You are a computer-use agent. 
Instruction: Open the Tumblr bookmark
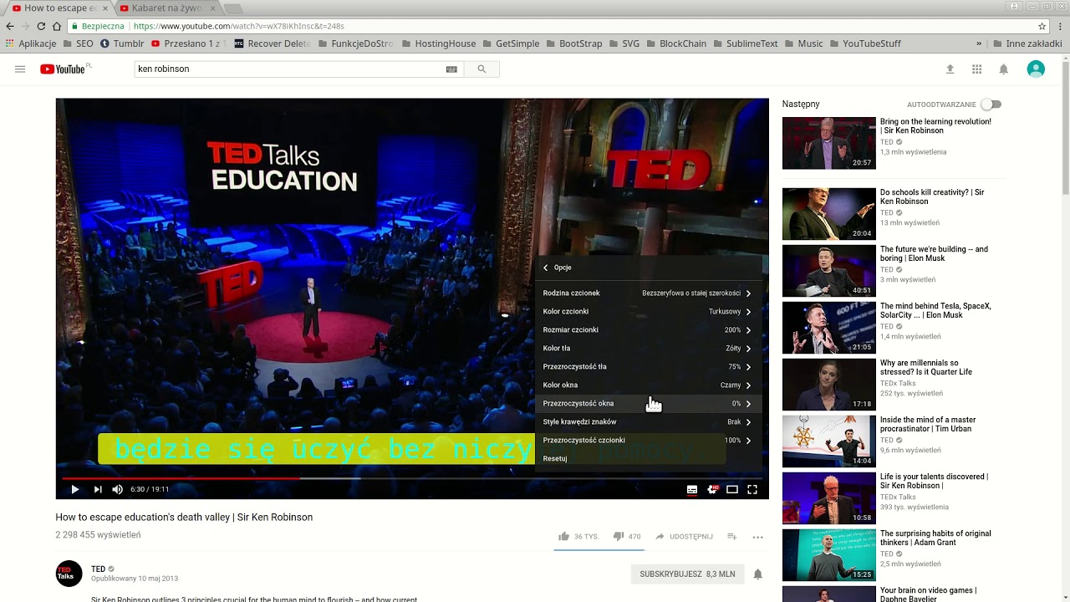(122, 43)
